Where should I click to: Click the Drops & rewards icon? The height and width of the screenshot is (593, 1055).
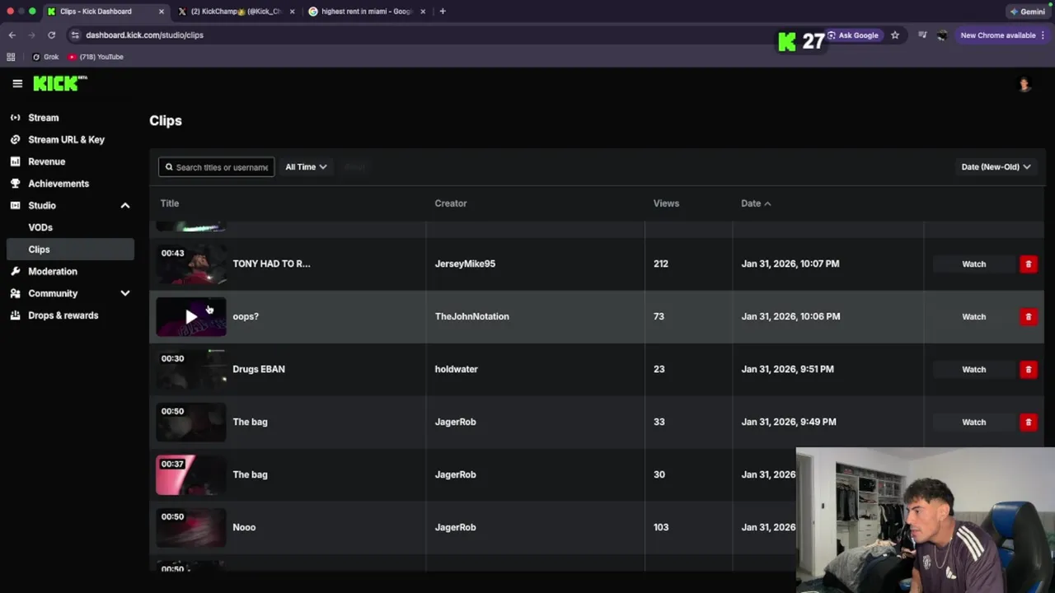click(x=15, y=315)
